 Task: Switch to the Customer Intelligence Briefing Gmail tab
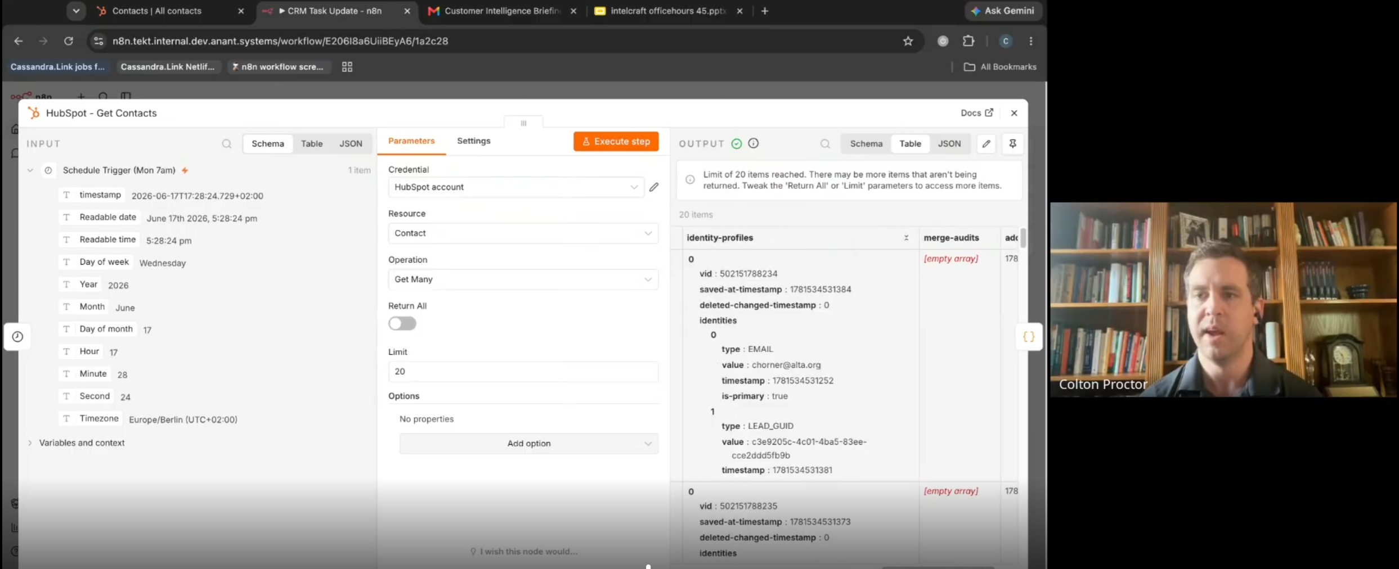[503, 11]
